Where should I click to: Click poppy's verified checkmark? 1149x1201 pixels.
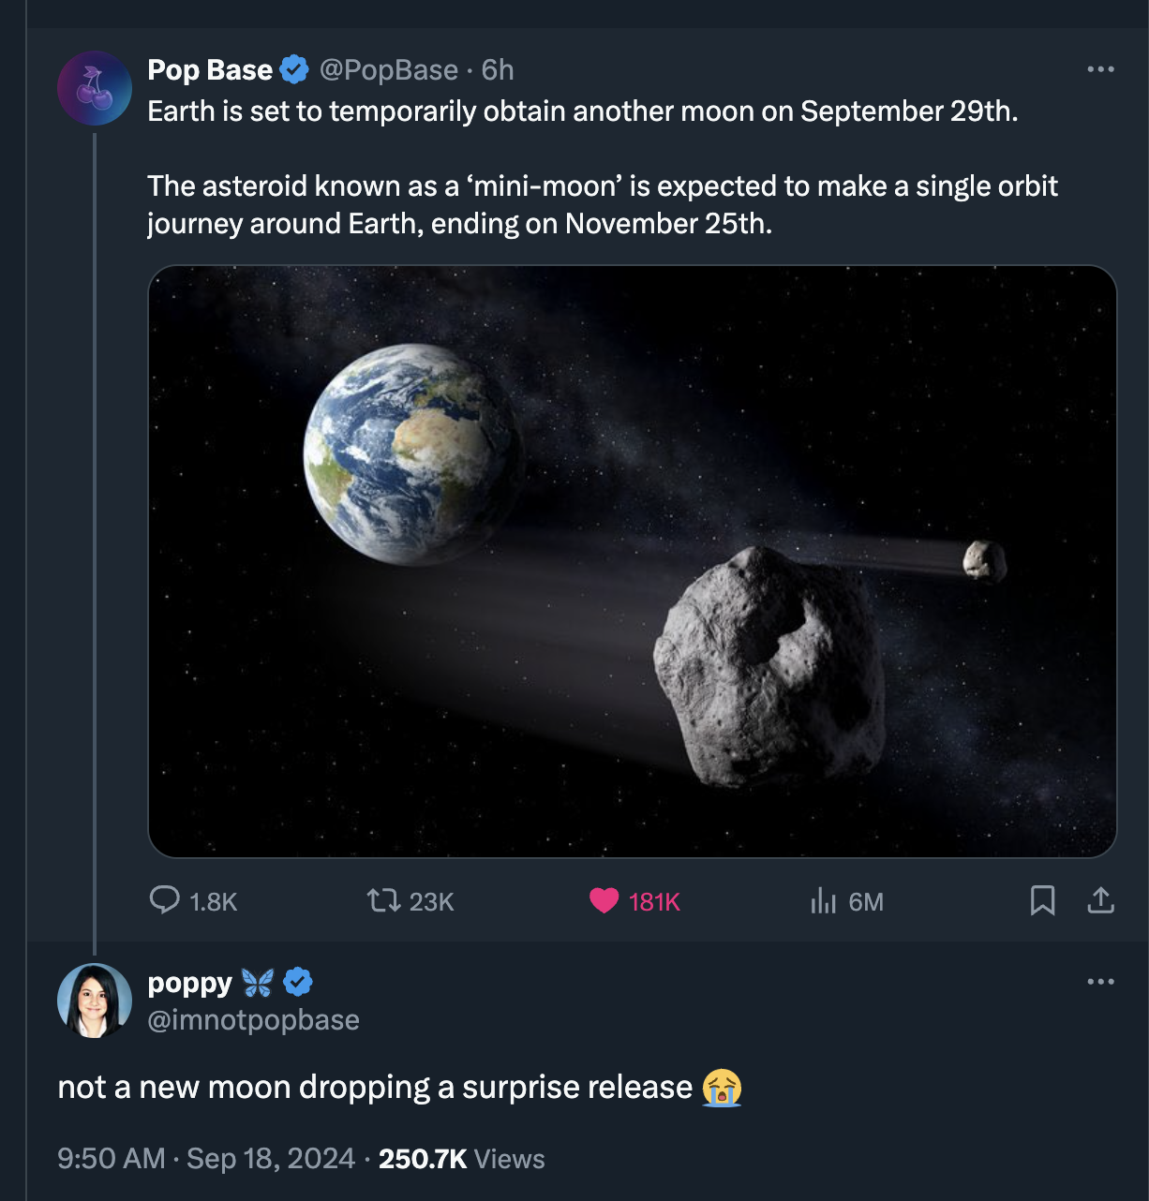click(298, 982)
